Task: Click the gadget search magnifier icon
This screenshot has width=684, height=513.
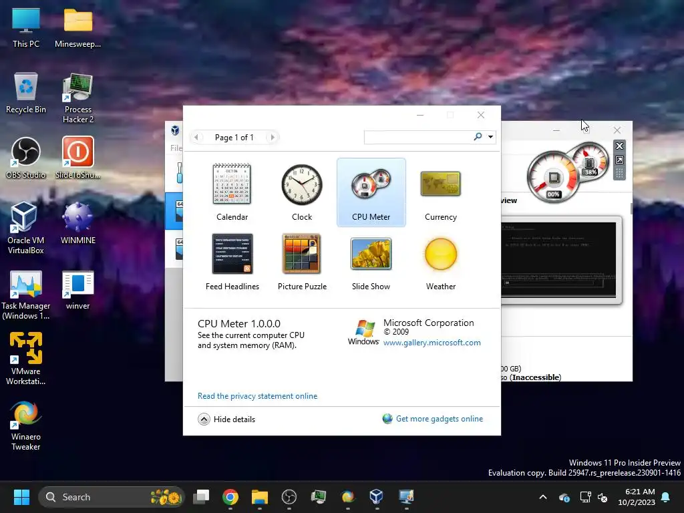Action: (478, 137)
